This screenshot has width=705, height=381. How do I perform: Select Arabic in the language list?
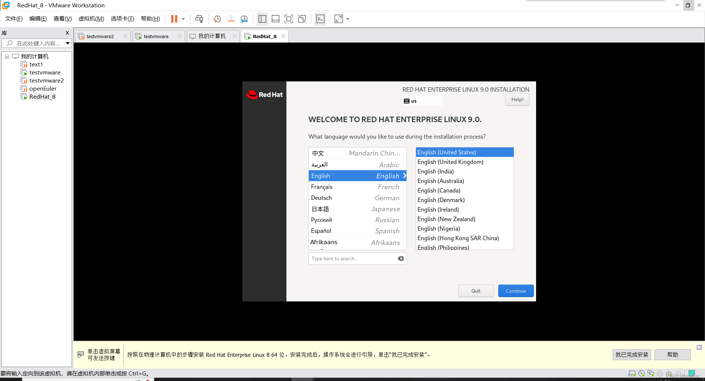357,165
